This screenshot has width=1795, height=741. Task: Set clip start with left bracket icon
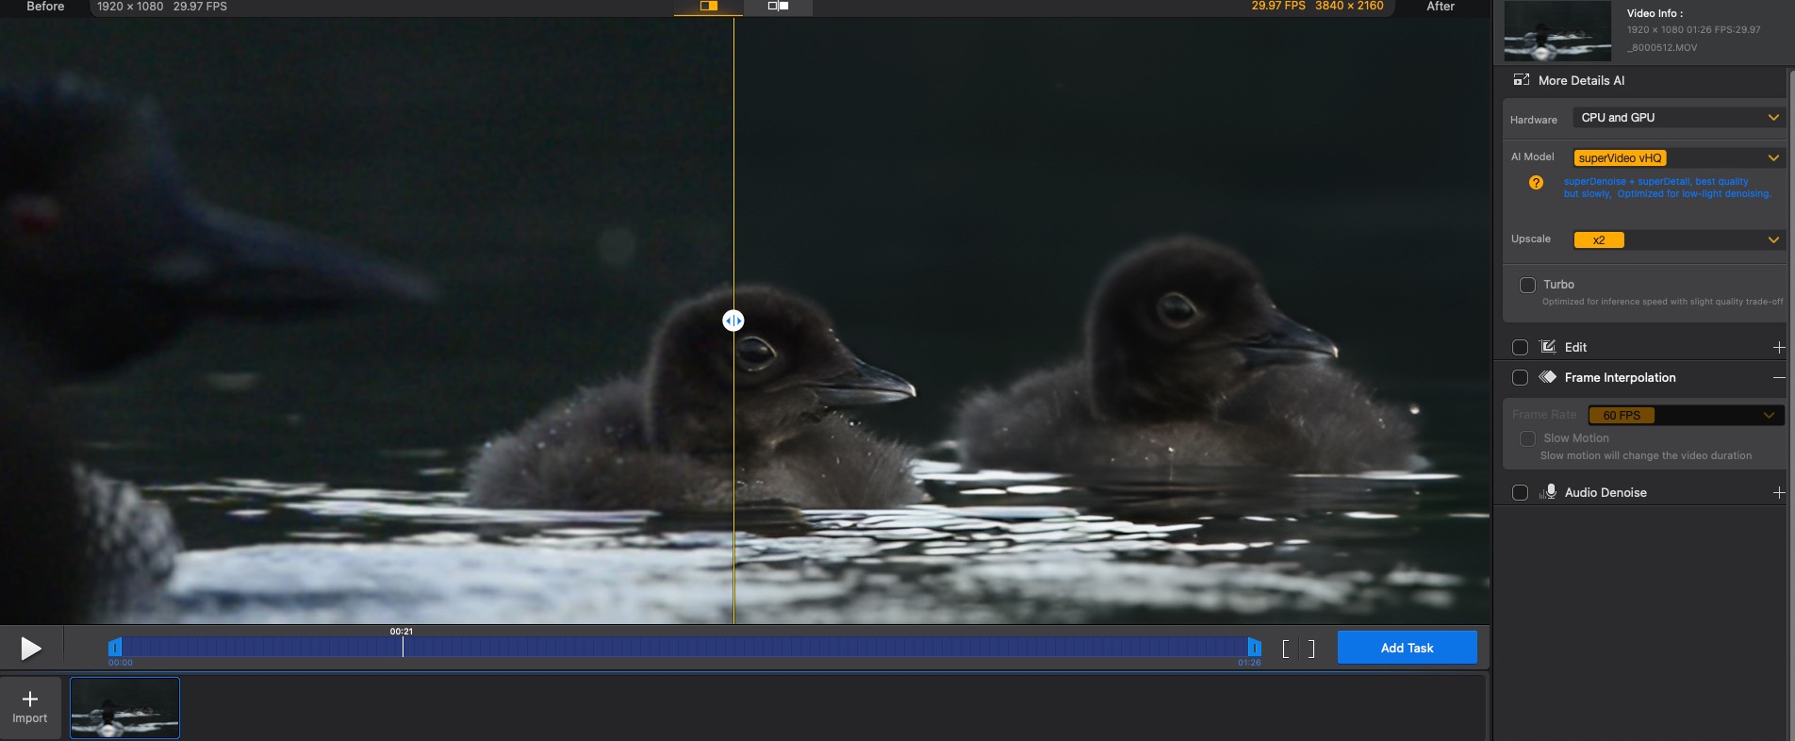pyautogui.click(x=1286, y=649)
